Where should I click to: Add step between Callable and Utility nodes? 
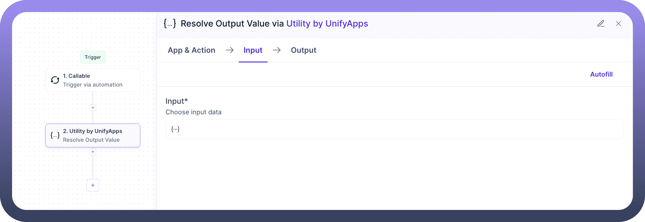pyautogui.click(x=93, y=108)
